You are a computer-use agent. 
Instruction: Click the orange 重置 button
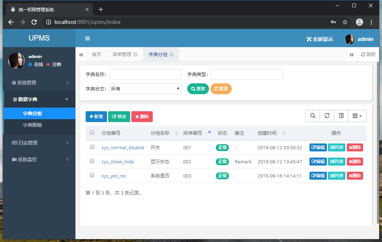pos(221,89)
